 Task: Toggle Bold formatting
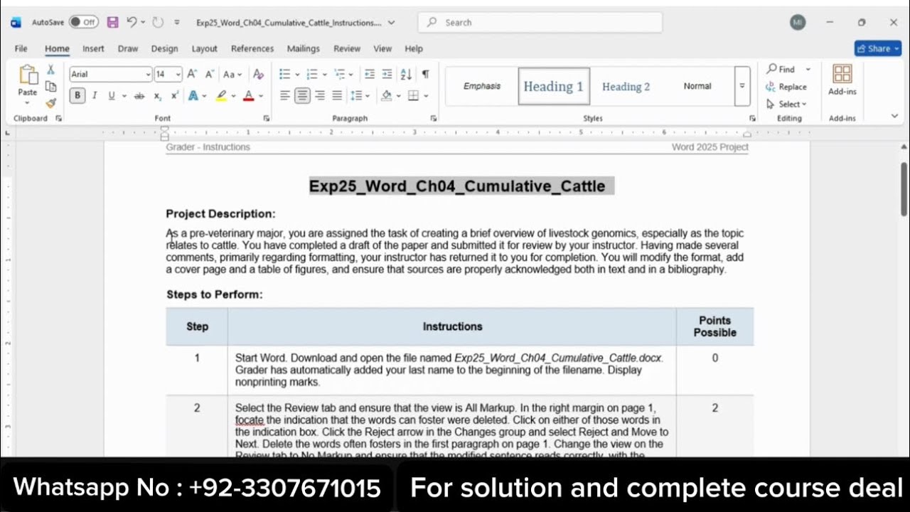[x=77, y=95]
